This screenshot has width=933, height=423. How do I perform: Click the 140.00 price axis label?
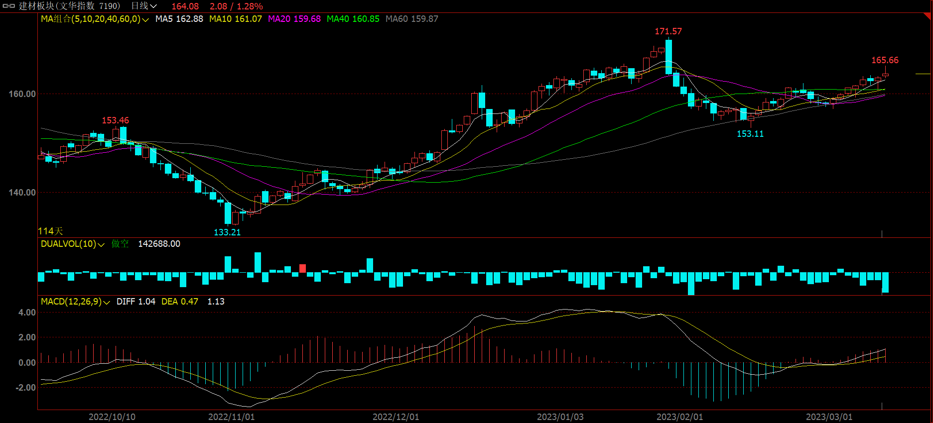22,193
